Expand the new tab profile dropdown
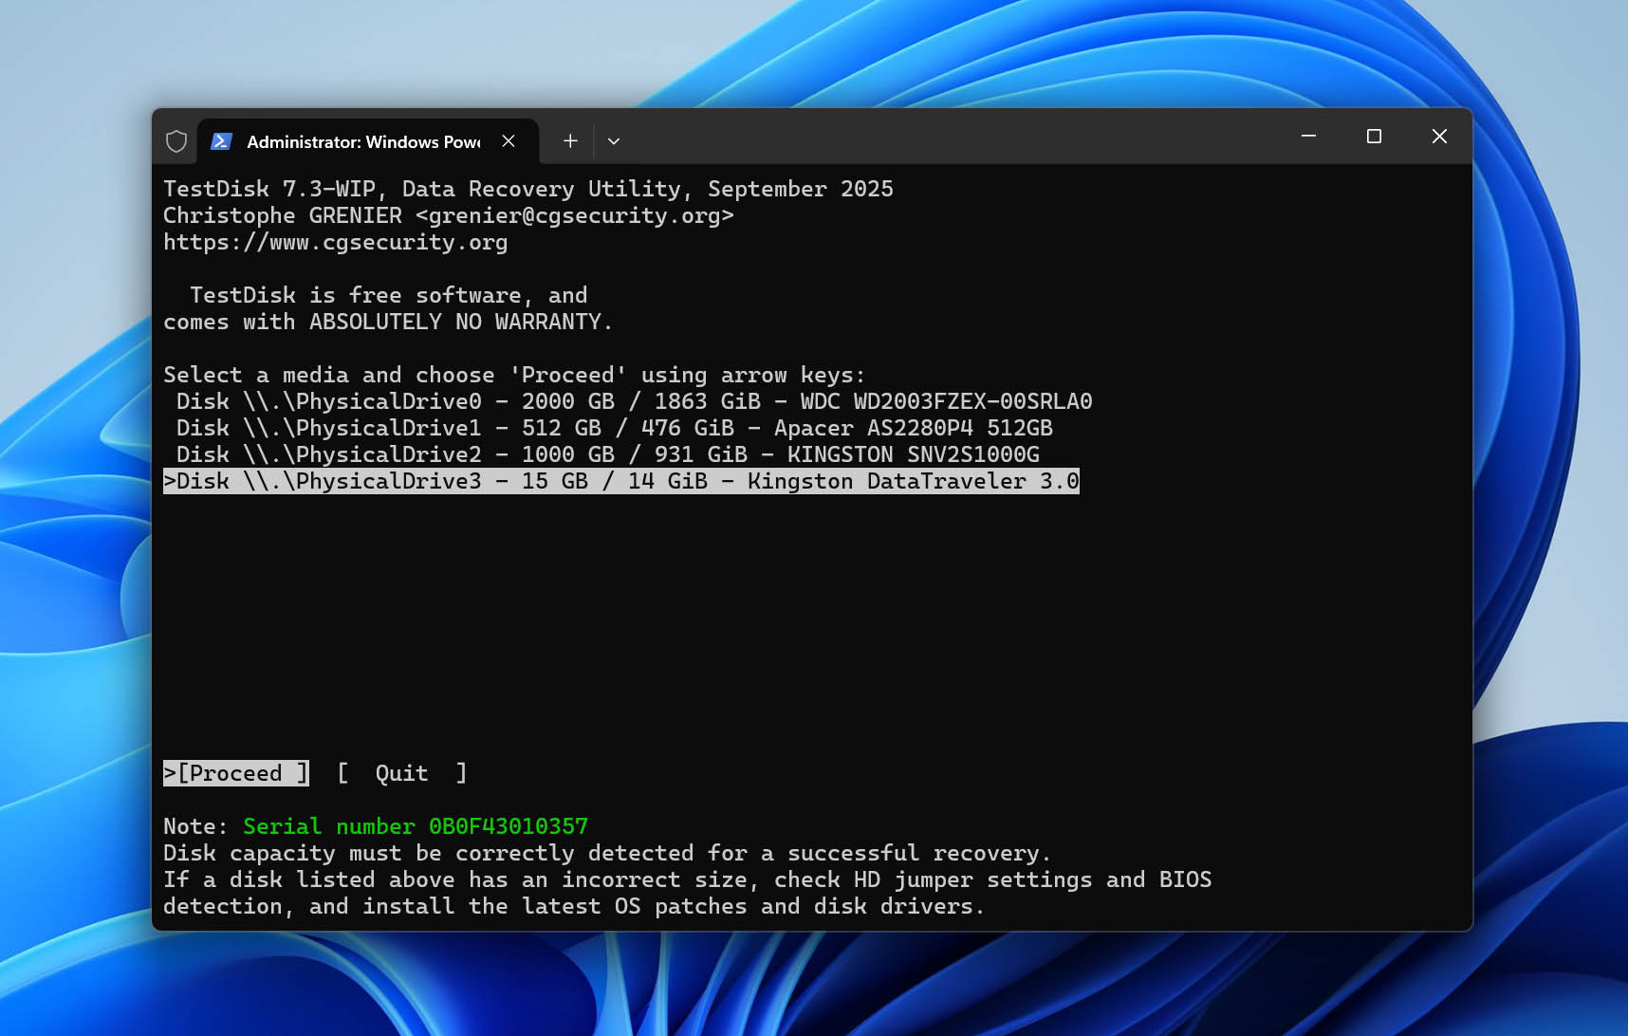Viewport: 1628px width, 1036px height. pyautogui.click(x=614, y=141)
